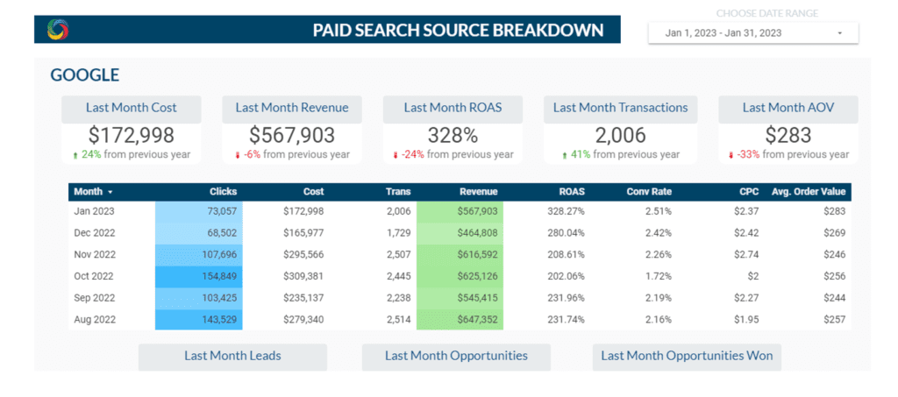Click the 73,057 clicks cell
Viewport: 898px width, 397px height.
(x=199, y=211)
